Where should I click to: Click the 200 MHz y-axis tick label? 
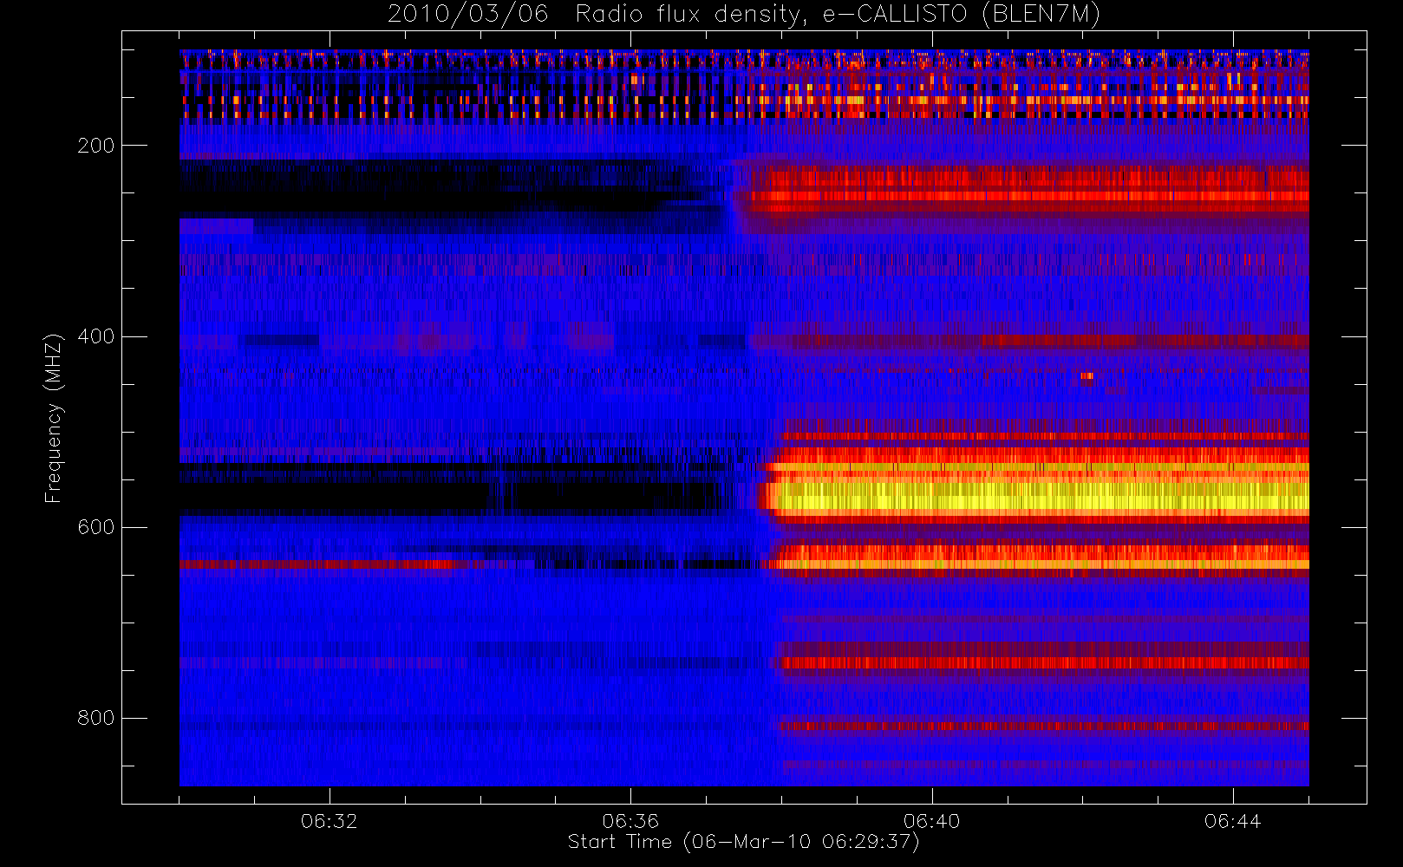coord(96,146)
